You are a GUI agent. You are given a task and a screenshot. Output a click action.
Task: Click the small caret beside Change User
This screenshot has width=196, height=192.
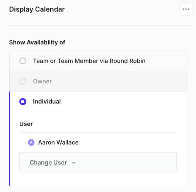(74, 163)
